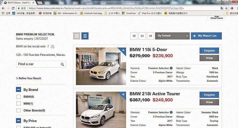Open Outlook Web App bookmark
Screen dimensions: 238x128
[91, 13]
